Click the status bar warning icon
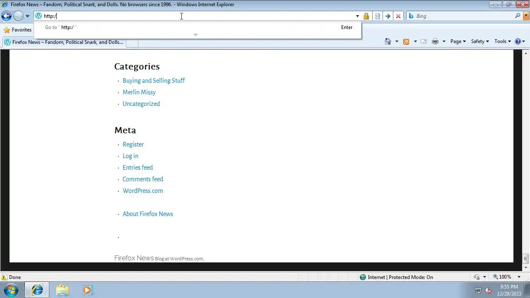Screen dimensions: 530x298 coord(4,277)
